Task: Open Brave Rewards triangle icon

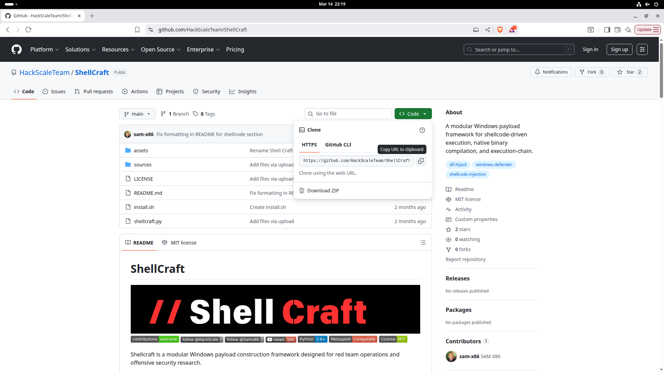Action: pos(512,30)
